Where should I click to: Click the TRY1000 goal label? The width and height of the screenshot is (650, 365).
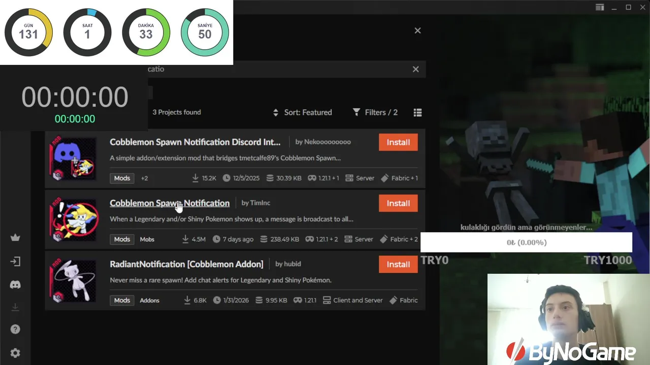(x=607, y=260)
